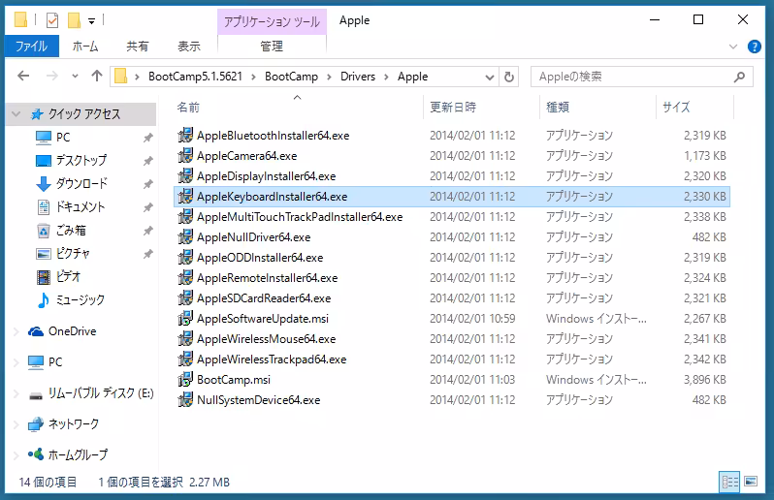Expand the ホームグループ tree node
The image size is (774, 500).
click(16, 454)
